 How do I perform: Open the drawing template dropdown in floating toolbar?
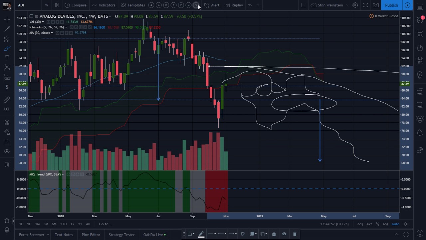click(x=191, y=234)
